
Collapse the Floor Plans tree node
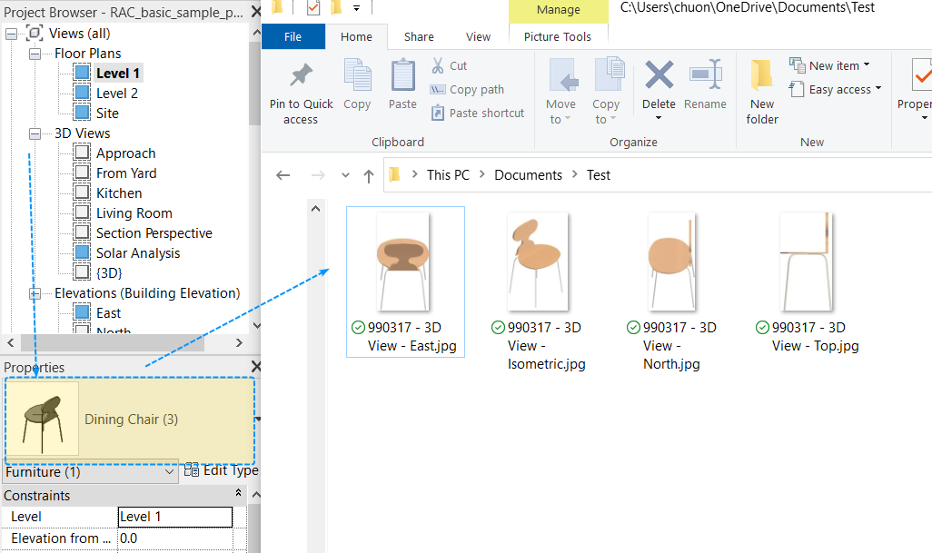coord(35,54)
